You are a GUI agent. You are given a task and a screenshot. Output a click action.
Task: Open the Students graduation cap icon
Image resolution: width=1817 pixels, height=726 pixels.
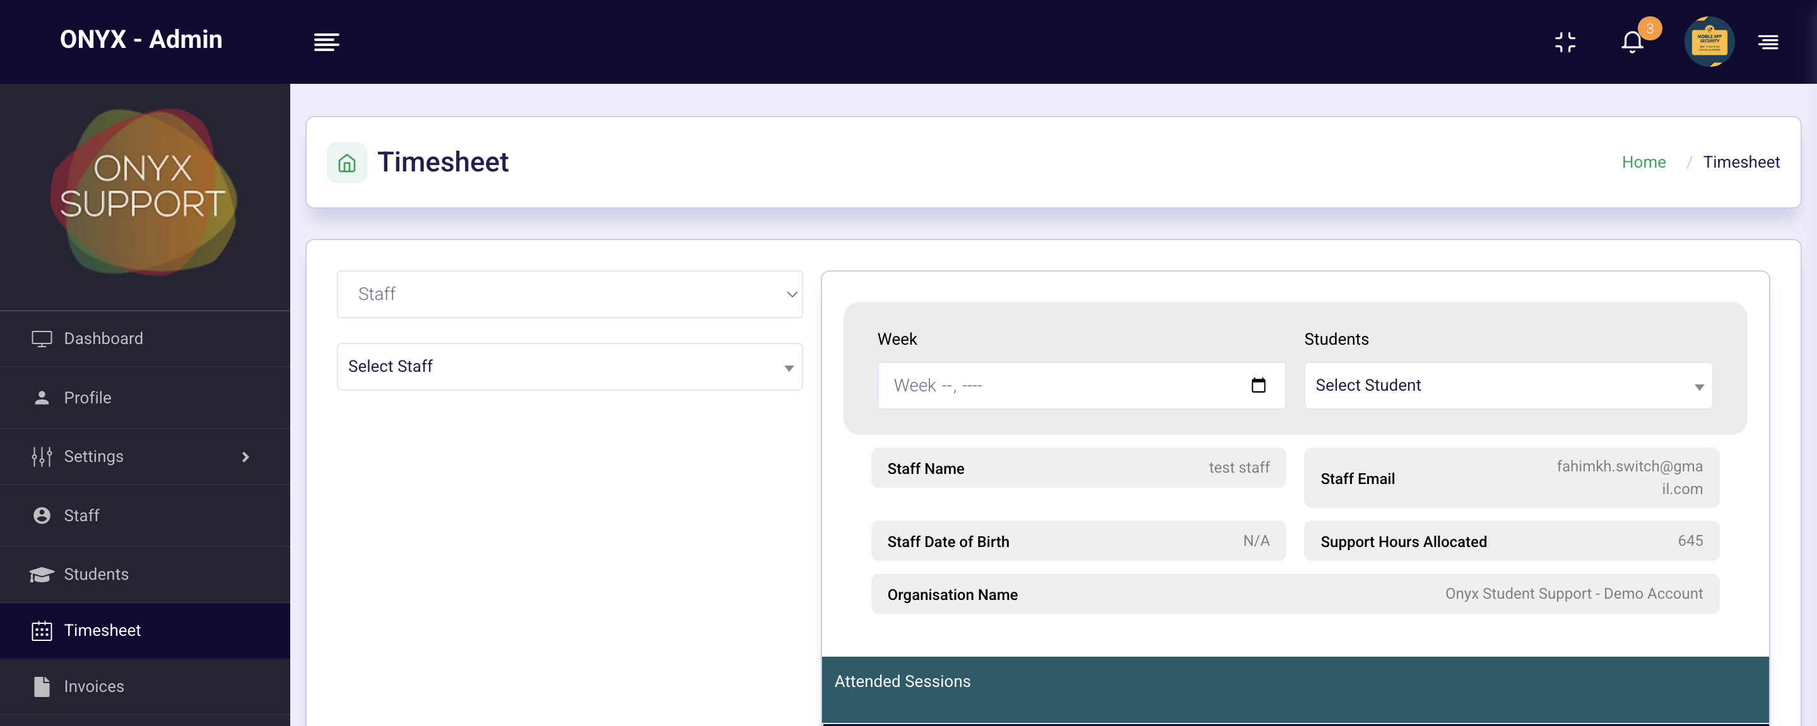(42, 573)
